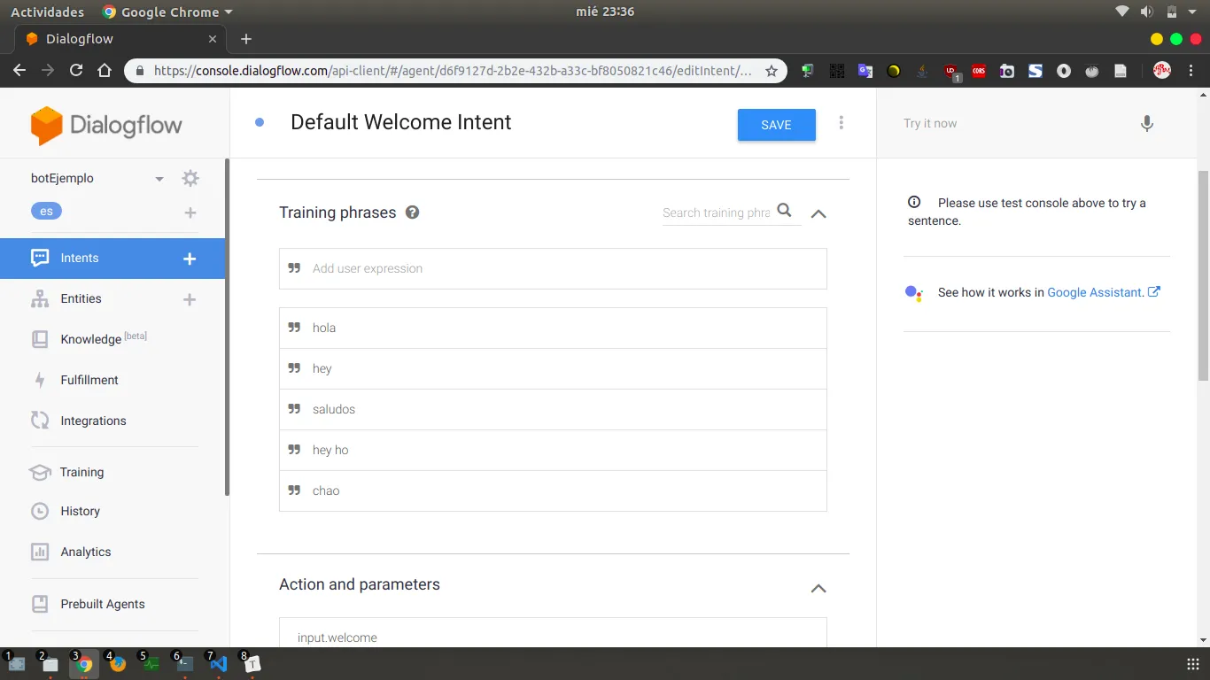
Task: Collapse the Training phrases section
Action: [x=818, y=212]
